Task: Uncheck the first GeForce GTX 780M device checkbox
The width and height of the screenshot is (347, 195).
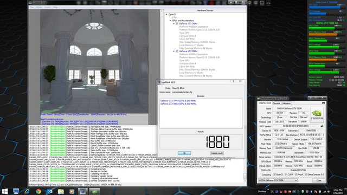Action: click(x=177, y=23)
